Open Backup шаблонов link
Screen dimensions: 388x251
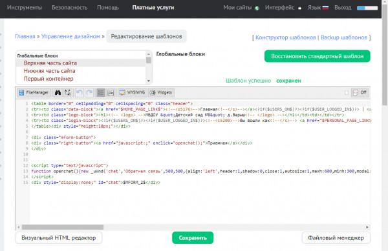[x=344, y=37]
